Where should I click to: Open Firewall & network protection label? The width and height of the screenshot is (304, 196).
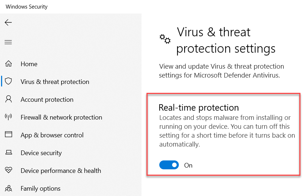[61, 117]
